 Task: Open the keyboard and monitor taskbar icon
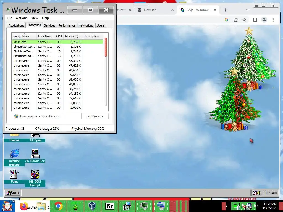click(x=161, y=206)
